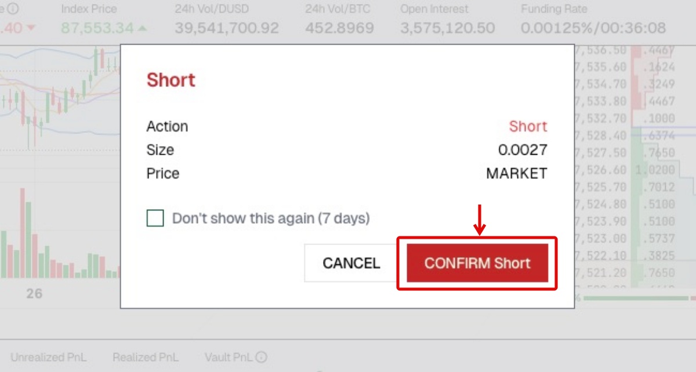
Task: Click the info icon at top-left header
Action: 13,9
